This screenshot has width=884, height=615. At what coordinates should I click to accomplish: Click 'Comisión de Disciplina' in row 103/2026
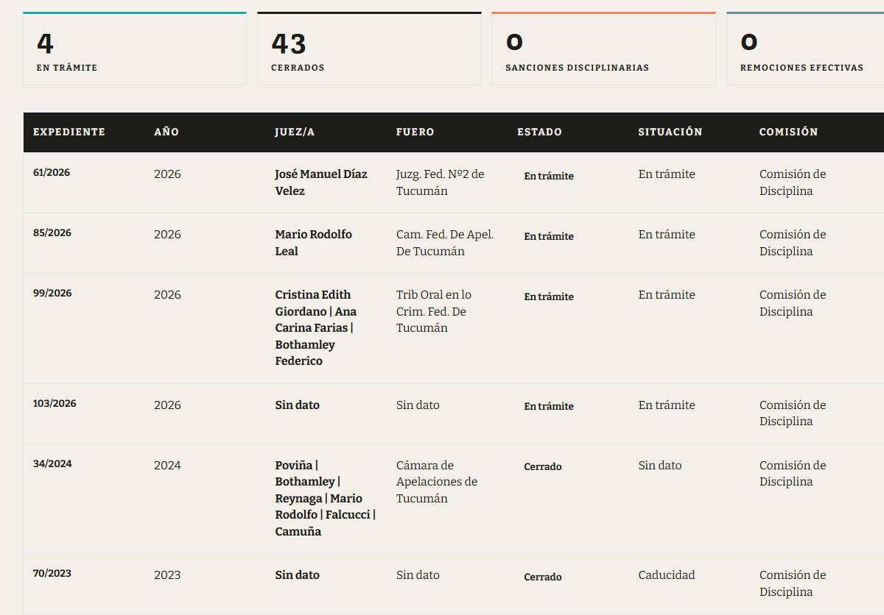tap(793, 413)
